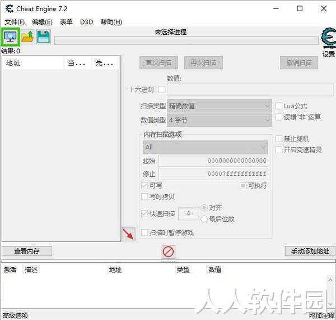Click the Cheat Engine title bar icon
The height and width of the screenshot is (320, 336).
[9, 9]
